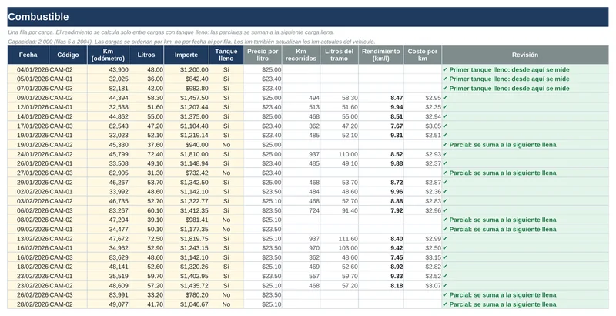Image resolution: width=616 pixels, height=316 pixels.
Task: Select the date cell 04/01/2026
Action: pos(28,69)
